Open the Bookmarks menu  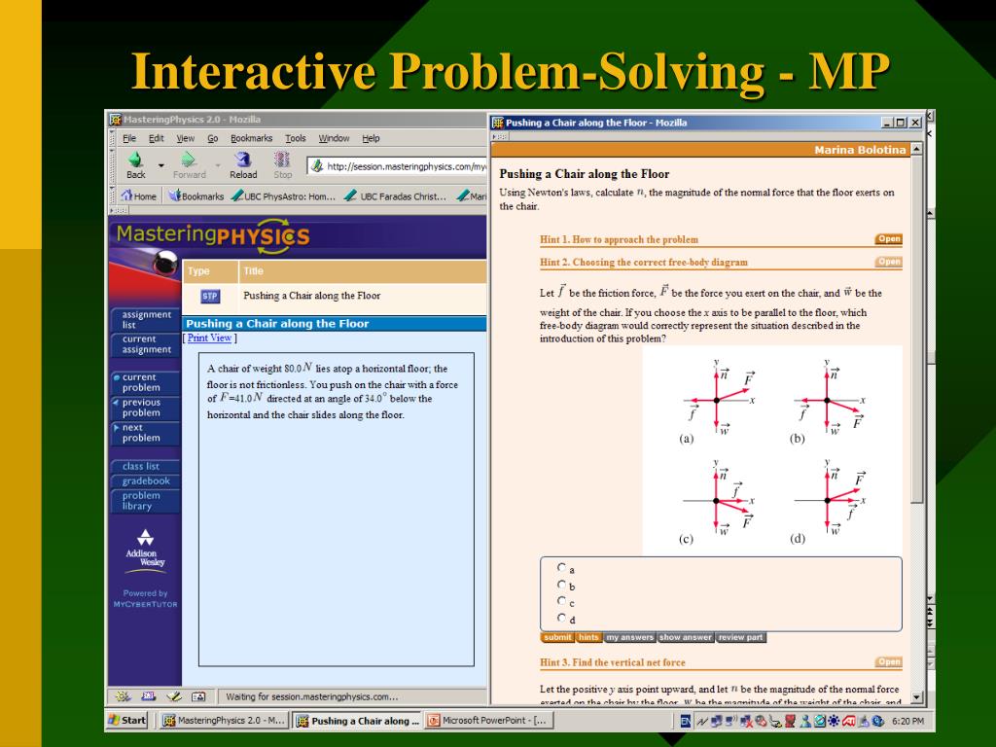pyautogui.click(x=252, y=138)
